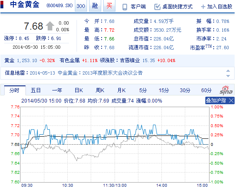Click the 融 margin trading badge
Viewport: 235px width, 188px height.
[x=95, y=6]
